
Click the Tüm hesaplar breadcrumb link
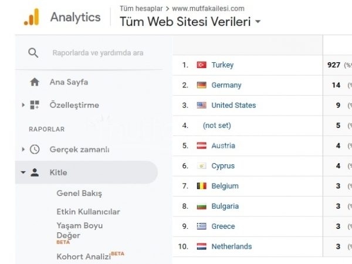coord(141,9)
